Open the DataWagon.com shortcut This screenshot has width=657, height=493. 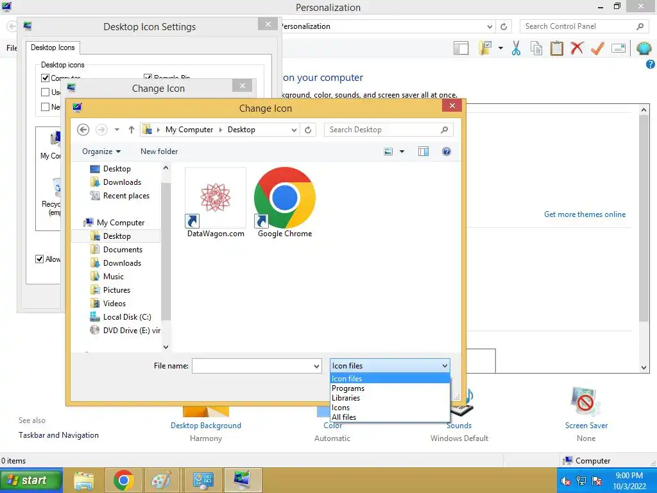coord(216,203)
